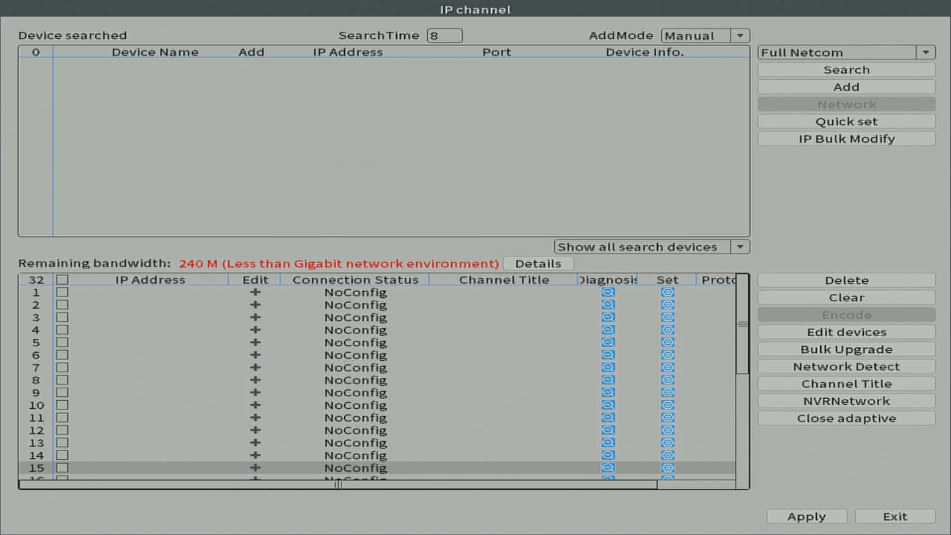Click the plus Edit icon for channel 1
Screen dimensions: 951x535
pos(255,292)
